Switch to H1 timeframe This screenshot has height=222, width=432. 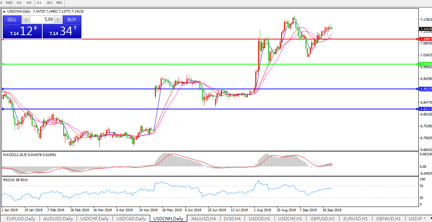tap(19, 3)
